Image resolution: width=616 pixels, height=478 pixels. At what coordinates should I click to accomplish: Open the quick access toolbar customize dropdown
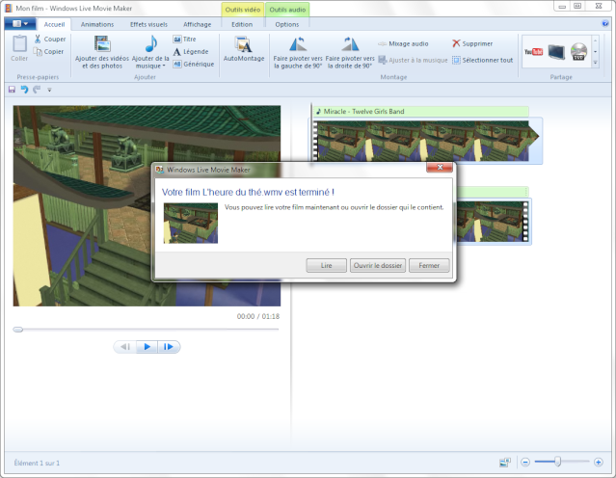click(x=49, y=90)
